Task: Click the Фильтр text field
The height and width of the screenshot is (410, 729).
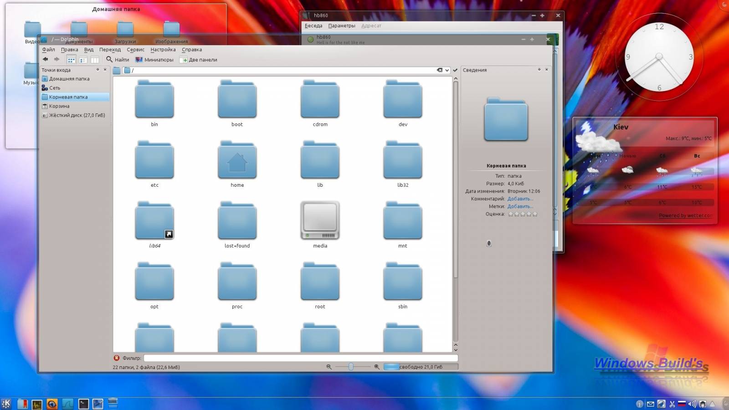Action: (301, 358)
